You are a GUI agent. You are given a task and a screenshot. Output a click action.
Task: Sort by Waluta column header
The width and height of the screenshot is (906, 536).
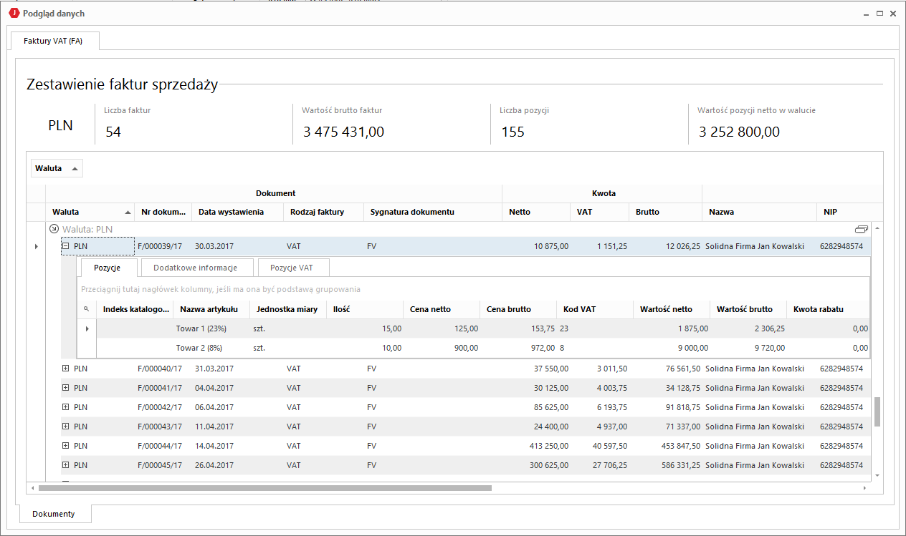click(x=90, y=212)
